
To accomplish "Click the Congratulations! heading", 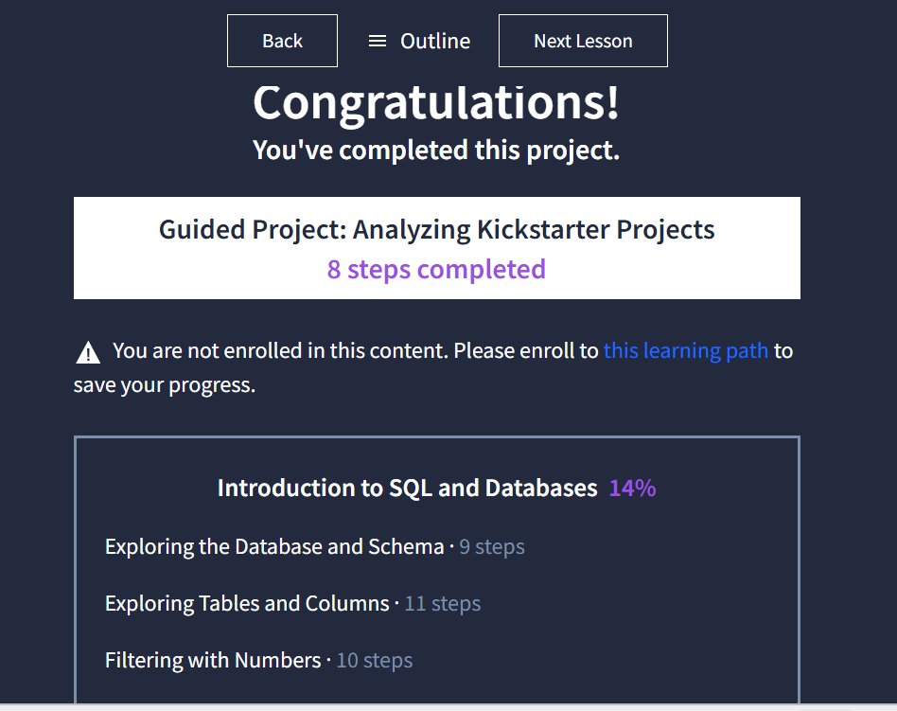I will (x=436, y=102).
